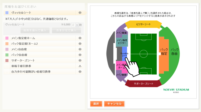Click 座席を選んで購入 button
The height and width of the screenshot is (112, 201).
pyautogui.click(x=35, y=30)
